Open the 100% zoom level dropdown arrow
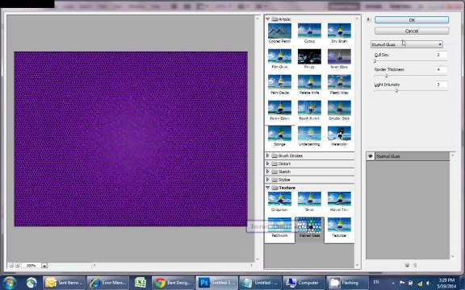Screen dimensions: 465x290 click(x=44, y=266)
